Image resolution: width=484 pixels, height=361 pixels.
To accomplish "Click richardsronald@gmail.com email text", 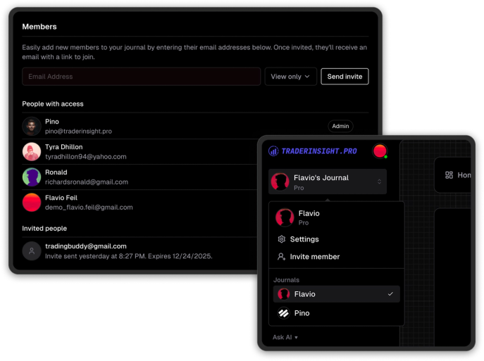I will 87,182.
